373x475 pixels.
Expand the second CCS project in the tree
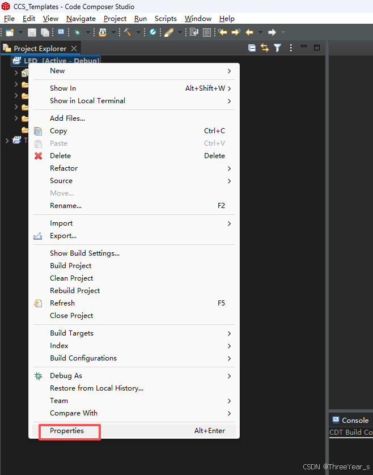coord(7,141)
